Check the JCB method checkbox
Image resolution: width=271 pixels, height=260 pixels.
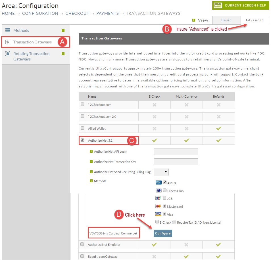point(164,198)
